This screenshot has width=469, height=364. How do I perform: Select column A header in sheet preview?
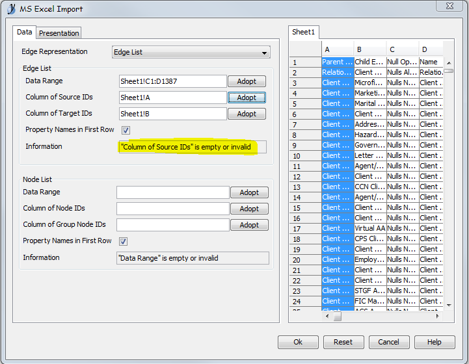(338, 49)
